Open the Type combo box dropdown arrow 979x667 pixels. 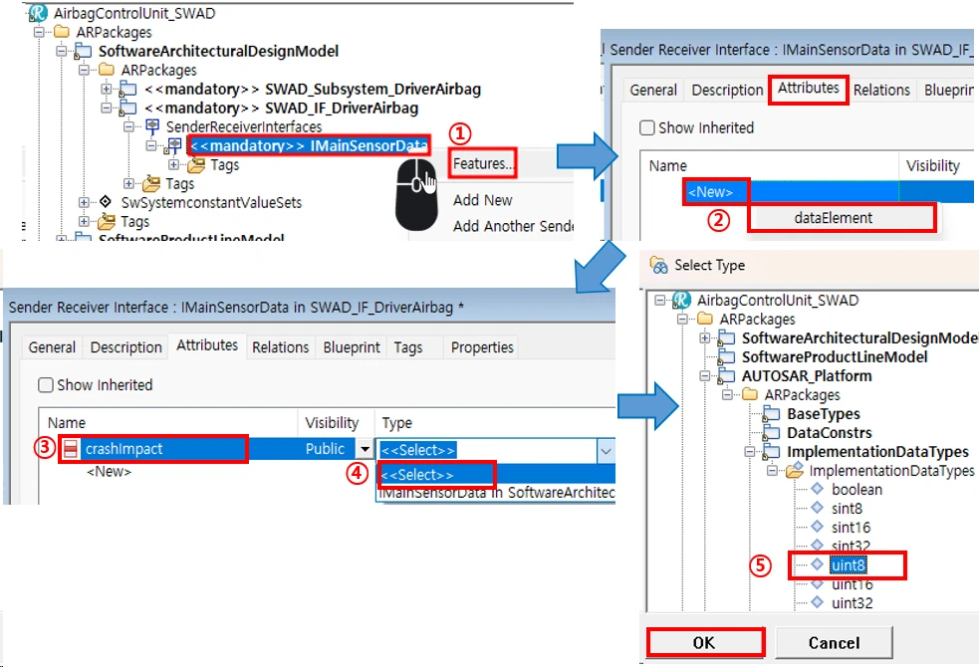tap(605, 450)
